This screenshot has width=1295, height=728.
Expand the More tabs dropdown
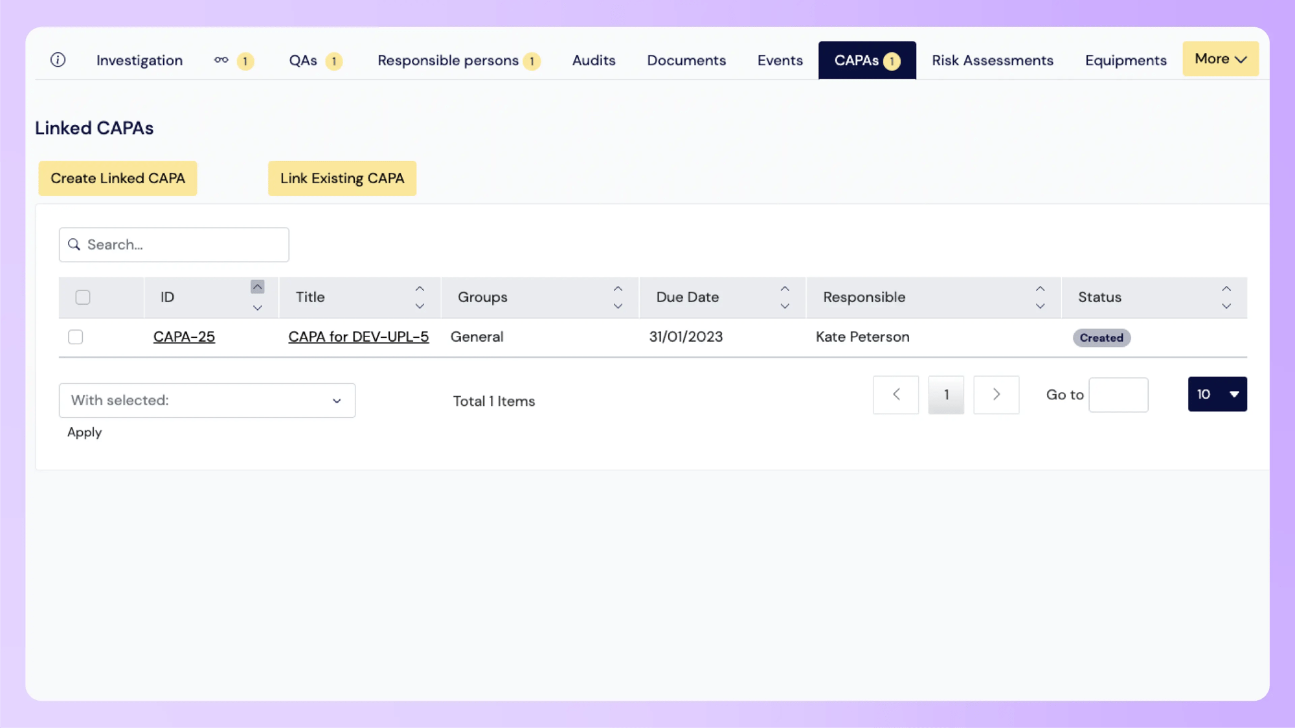click(x=1220, y=59)
